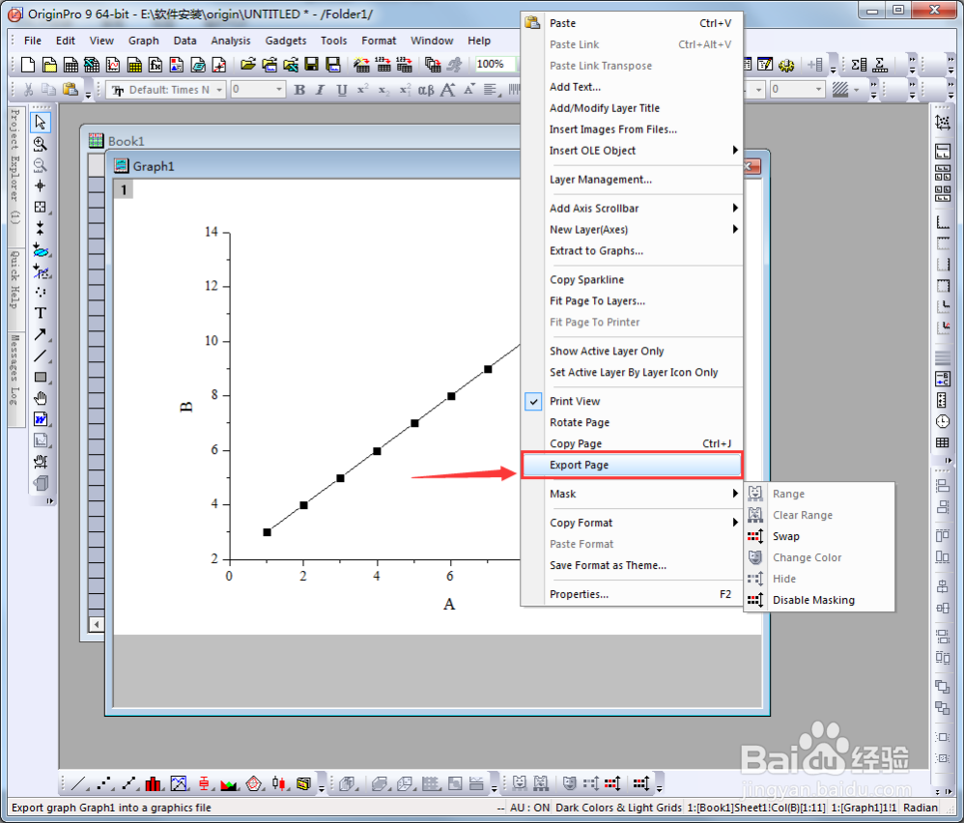Choose Swap in the Mask submenu
The height and width of the screenshot is (823, 964).
click(x=819, y=536)
